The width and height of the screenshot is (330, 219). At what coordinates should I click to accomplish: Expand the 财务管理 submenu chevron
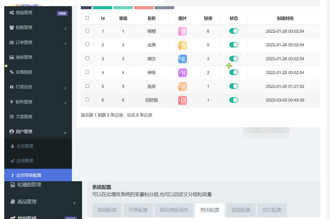coord(65,103)
